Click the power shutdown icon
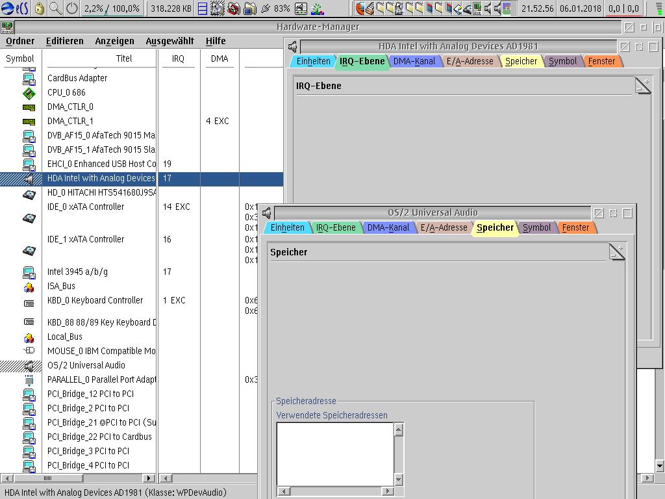 [x=71, y=8]
